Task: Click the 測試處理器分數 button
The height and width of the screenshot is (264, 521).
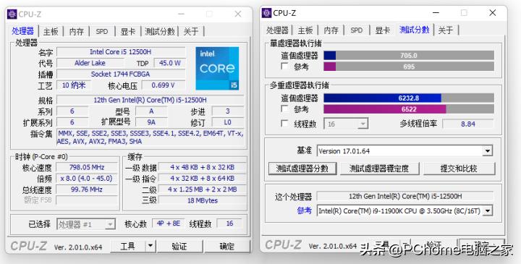Action: (302, 169)
